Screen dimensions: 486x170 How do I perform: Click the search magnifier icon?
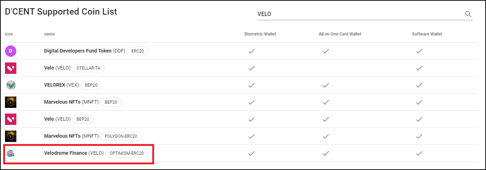point(468,14)
